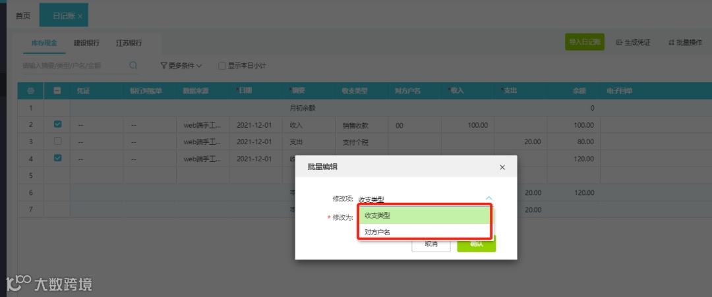Expand 更多条件 filter dropdown
This screenshot has height=297, width=712.
(x=181, y=66)
